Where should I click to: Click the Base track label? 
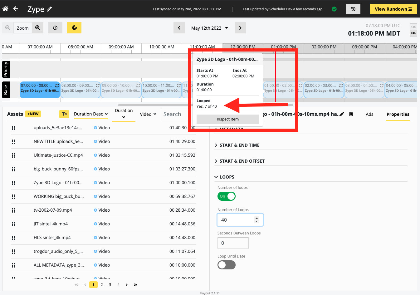(6, 90)
